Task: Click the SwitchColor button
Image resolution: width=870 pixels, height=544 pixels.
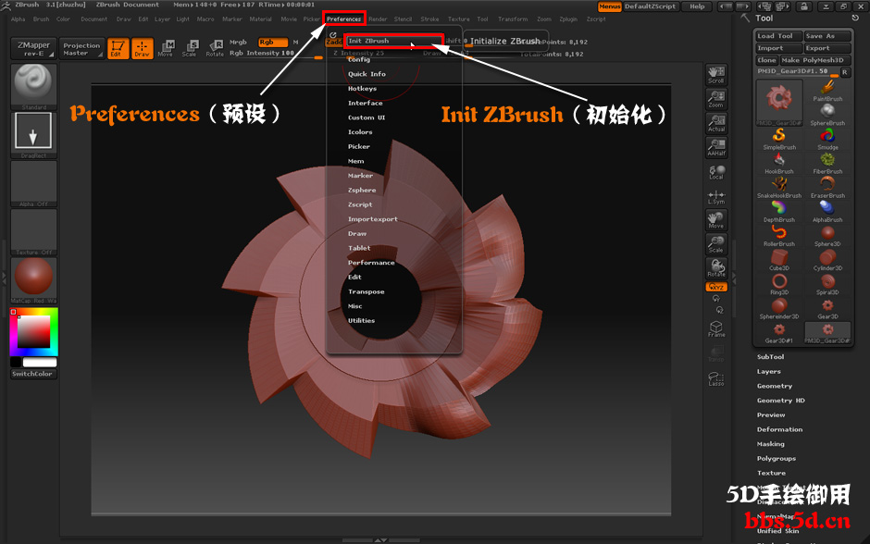Action: click(34, 375)
